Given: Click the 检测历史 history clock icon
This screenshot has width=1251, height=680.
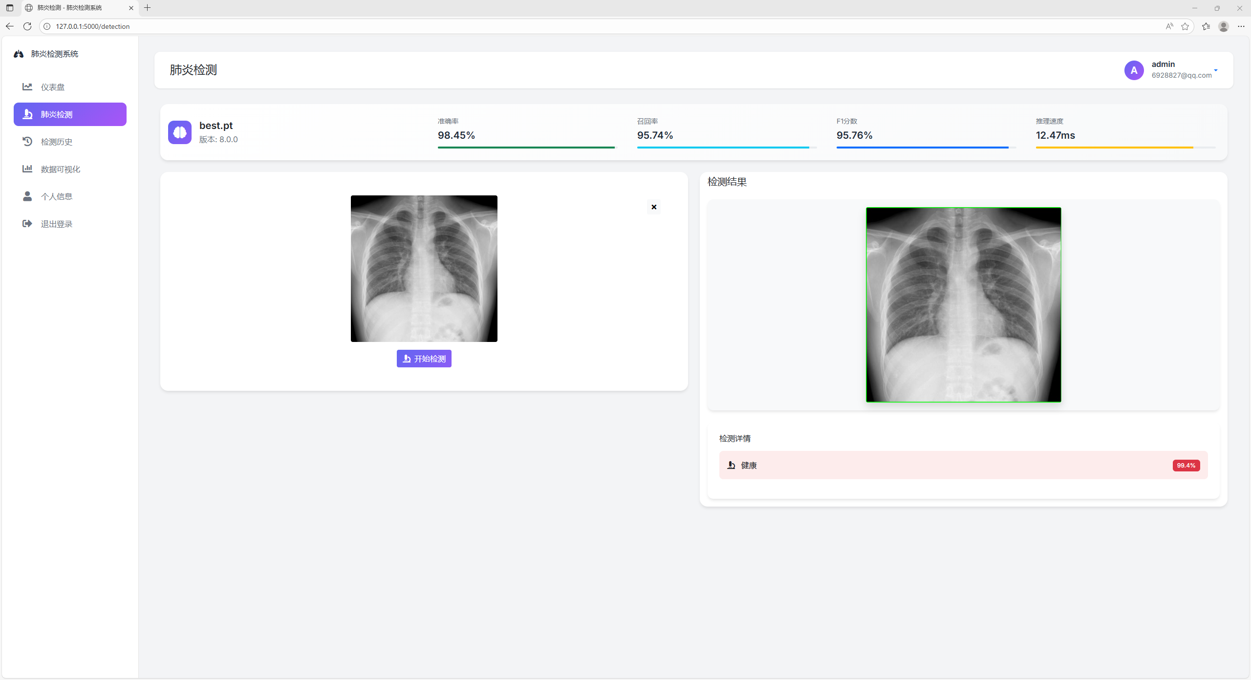Looking at the screenshot, I should [x=27, y=142].
